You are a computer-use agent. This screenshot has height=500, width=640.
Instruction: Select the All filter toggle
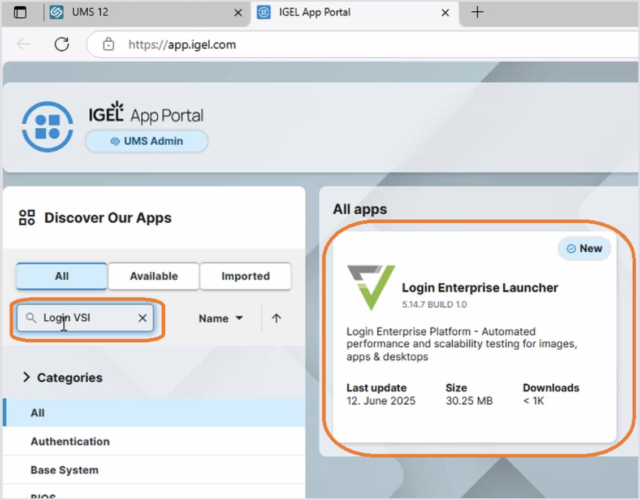(62, 276)
